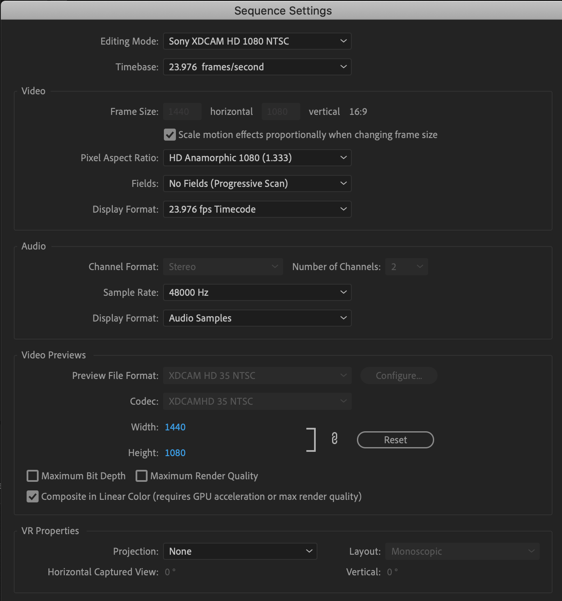Click the horizontal Frame Size field
Viewport: 562px width, 601px height.
click(182, 112)
